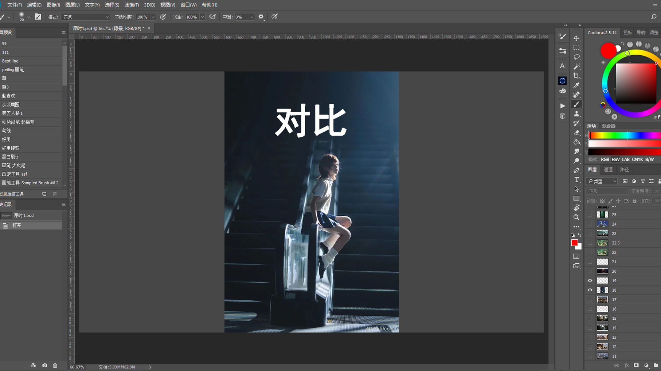Select the Move tool
The height and width of the screenshot is (371, 661).
point(576,38)
